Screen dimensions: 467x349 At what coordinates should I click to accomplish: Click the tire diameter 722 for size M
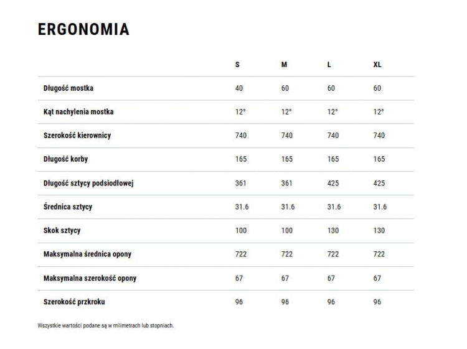(287, 254)
